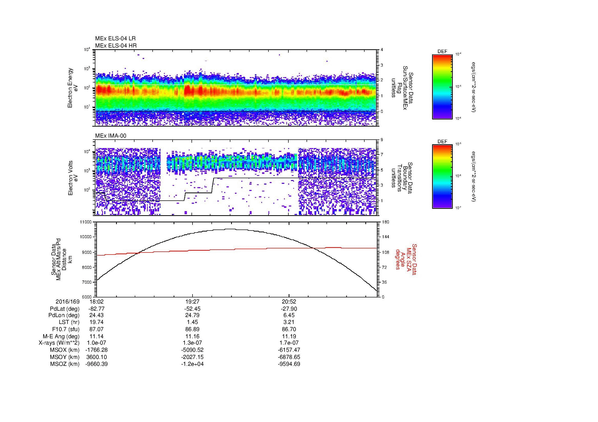
Task: Click the MSOY (km) row label
Action: pyautogui.click(x=65, y=357)
